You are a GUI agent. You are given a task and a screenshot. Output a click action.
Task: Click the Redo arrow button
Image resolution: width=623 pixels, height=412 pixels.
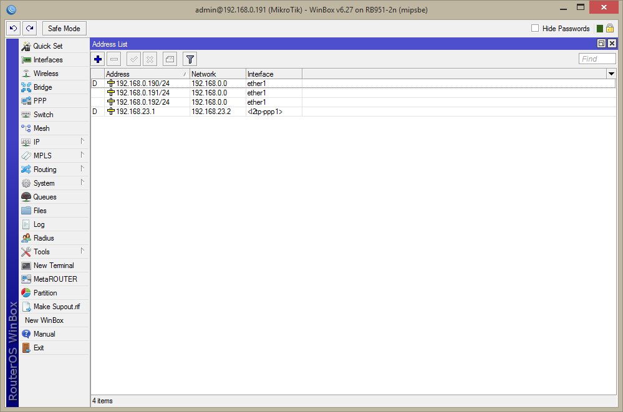29,28
